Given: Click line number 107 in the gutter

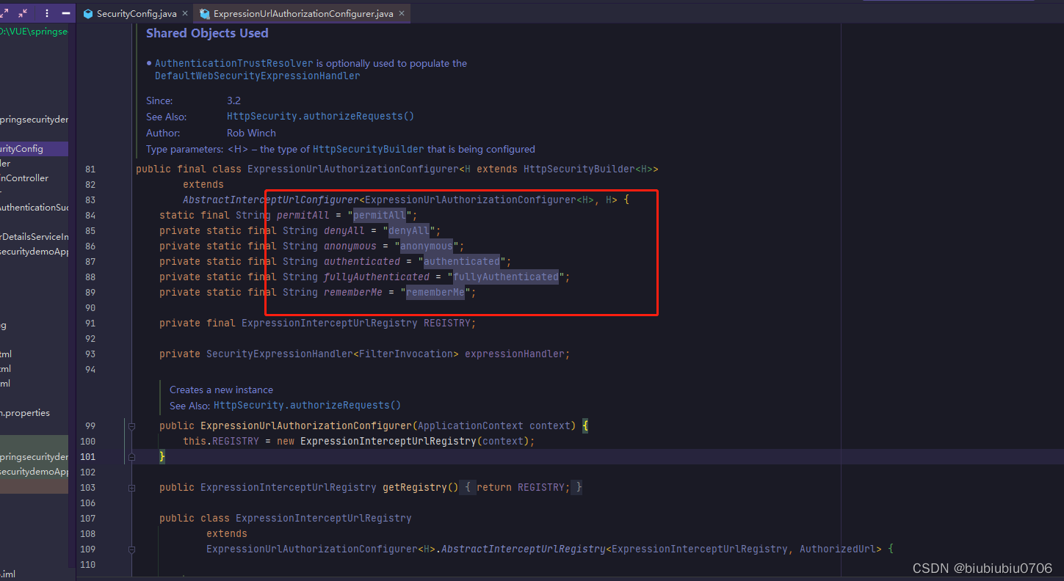Looking at the screenshot, I should coord(88,518).
